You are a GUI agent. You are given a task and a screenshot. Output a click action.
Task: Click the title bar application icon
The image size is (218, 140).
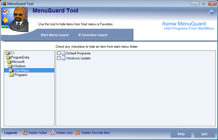pyautogui.click(x=4, y=3)
